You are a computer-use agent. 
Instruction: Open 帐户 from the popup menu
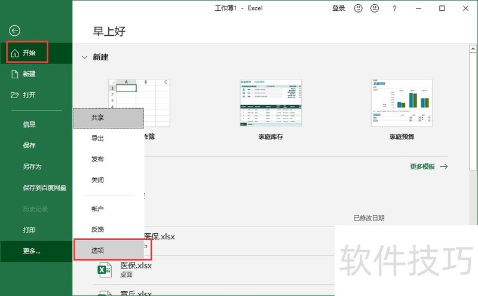[109, 209]
